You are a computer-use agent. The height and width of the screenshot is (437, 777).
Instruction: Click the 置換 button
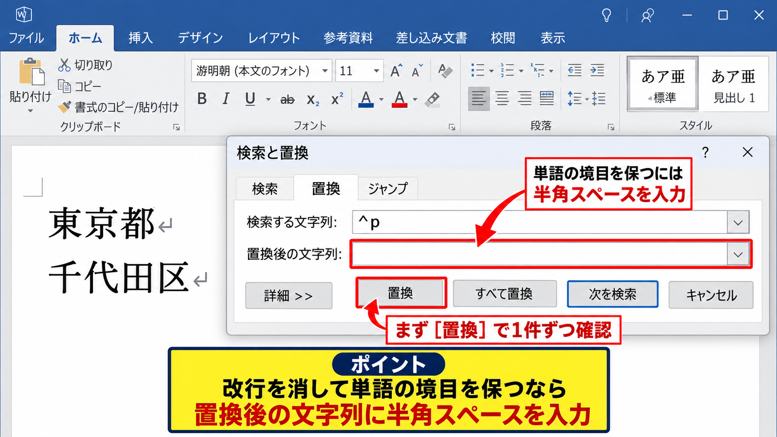[x=401, y=293]
